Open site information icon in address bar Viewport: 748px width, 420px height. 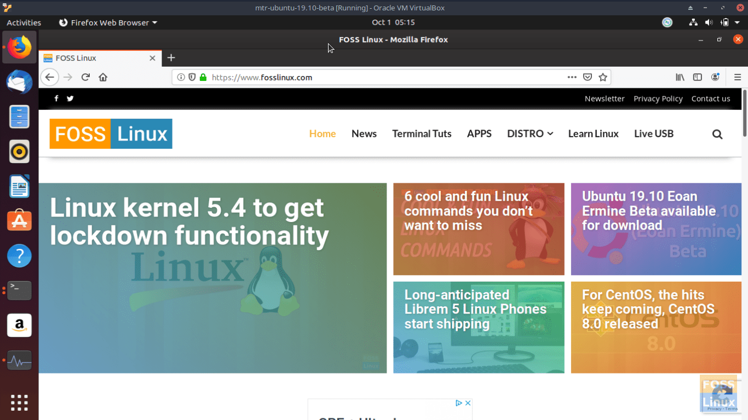point(181,77)
